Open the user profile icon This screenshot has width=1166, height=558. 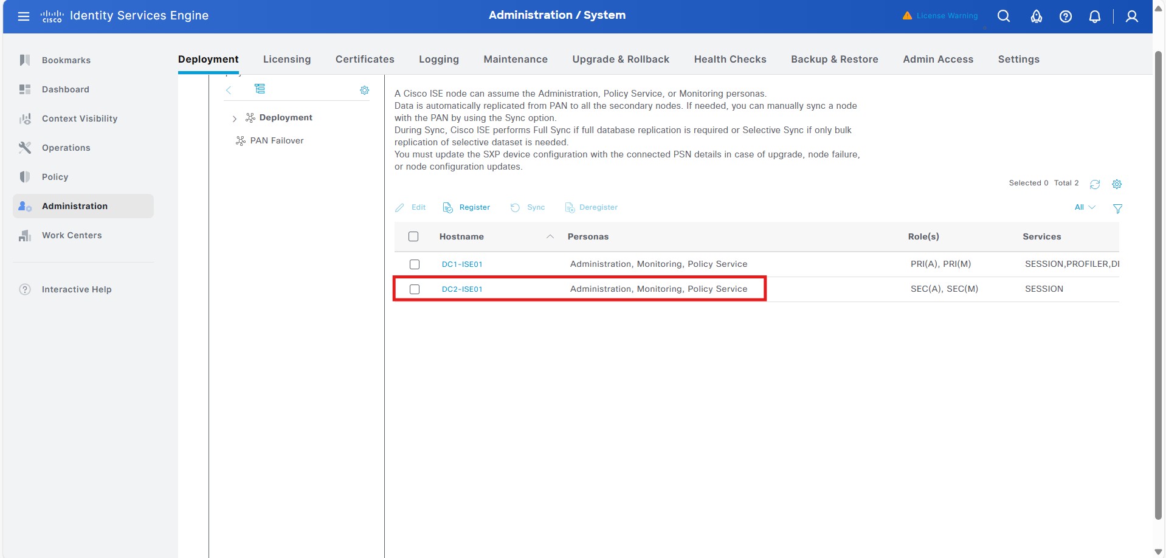(1131, 16)
